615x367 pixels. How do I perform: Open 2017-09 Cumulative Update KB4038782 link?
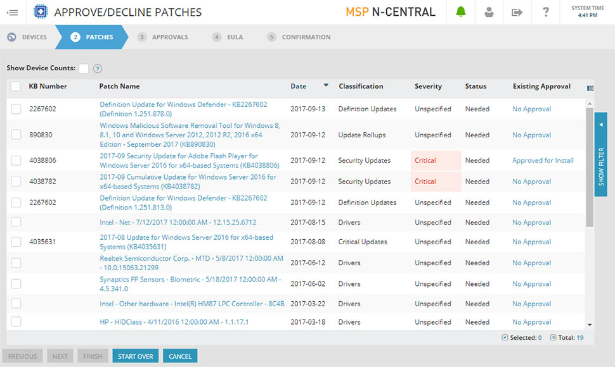(188, 182)
